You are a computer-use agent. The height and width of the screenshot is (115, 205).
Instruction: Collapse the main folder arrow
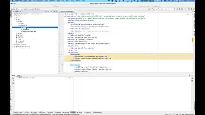(x=16, y=22)
